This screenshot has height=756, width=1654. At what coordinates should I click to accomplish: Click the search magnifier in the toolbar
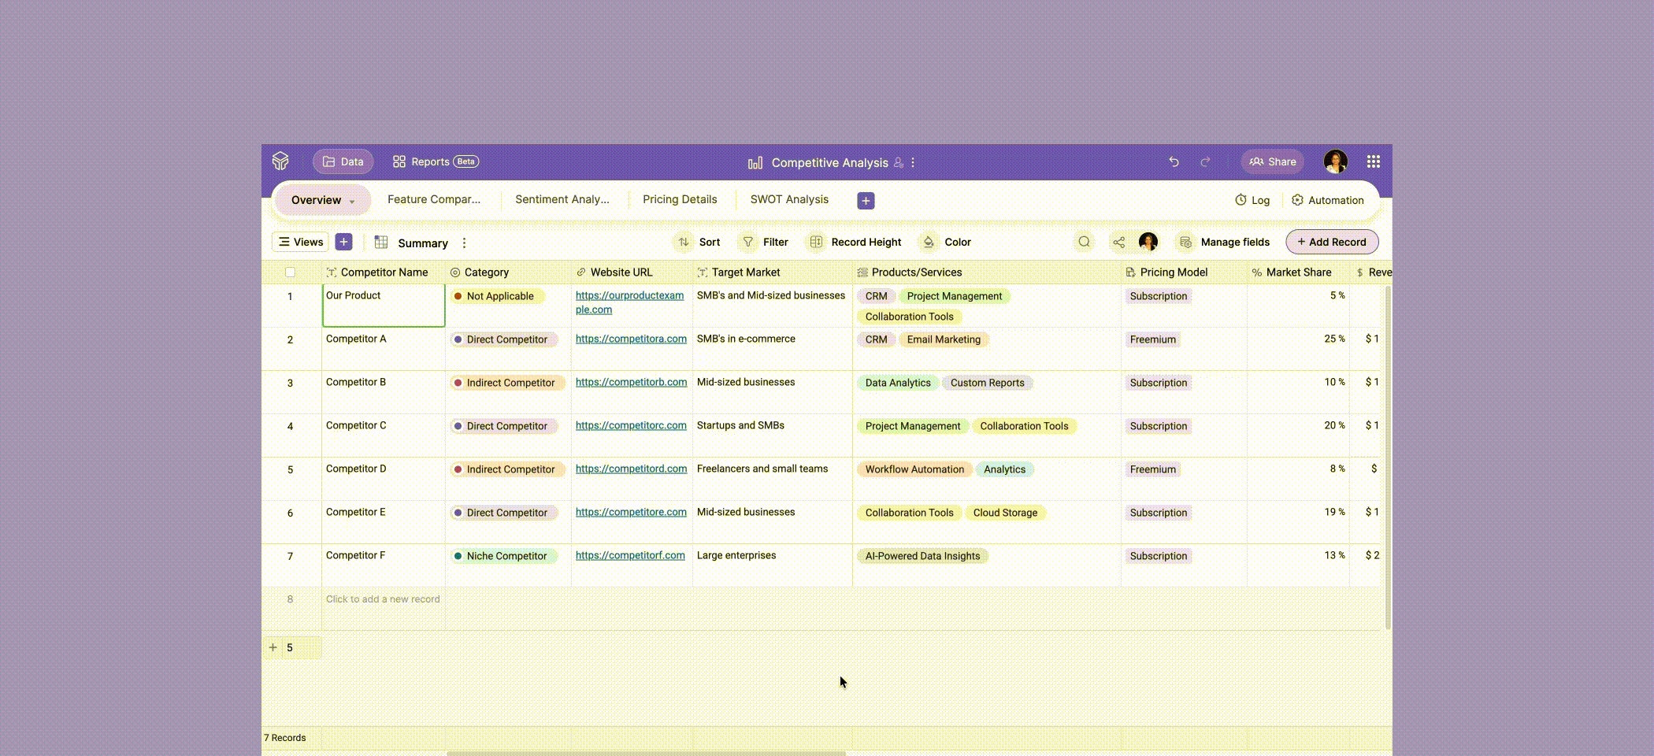1085,242
